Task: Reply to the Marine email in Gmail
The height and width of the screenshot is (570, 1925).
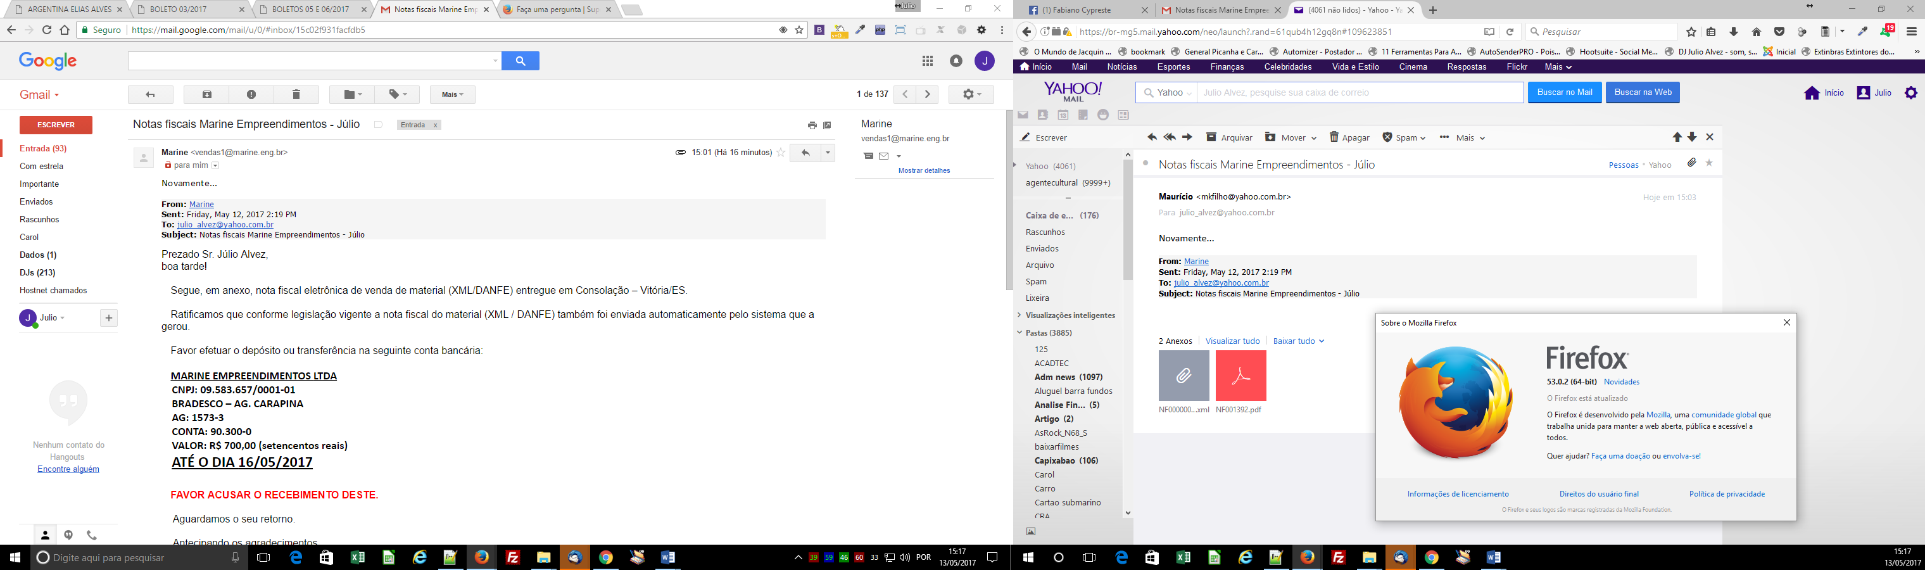Action: pyautogui.click(x=805, y=153)
